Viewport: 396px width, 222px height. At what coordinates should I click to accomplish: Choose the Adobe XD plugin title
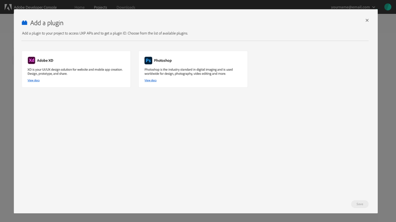click(45, 61)
